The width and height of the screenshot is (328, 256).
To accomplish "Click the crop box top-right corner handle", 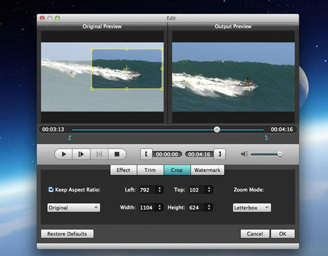I will 162,49.
